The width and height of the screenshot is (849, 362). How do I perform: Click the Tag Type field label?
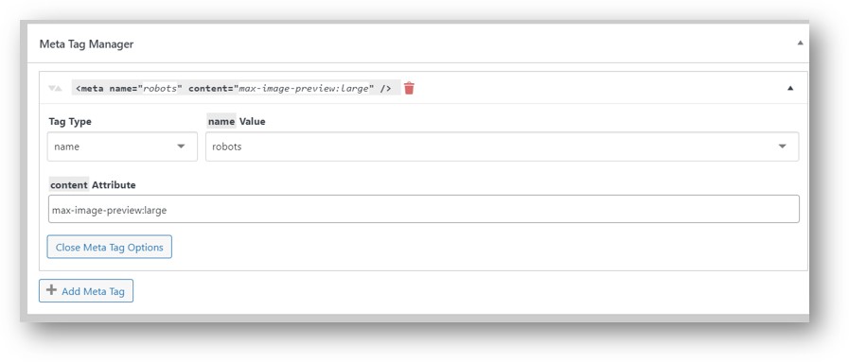(x=70, y=122)
